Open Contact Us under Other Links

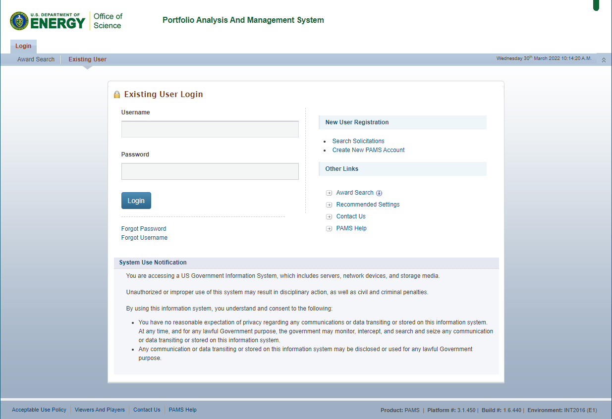tap(351, 216)
